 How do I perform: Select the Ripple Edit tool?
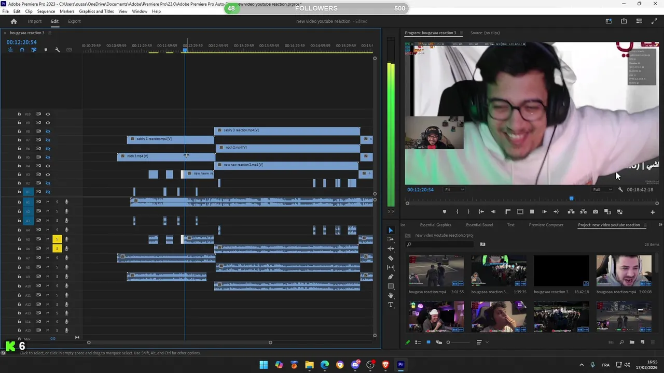coord(391,249)
